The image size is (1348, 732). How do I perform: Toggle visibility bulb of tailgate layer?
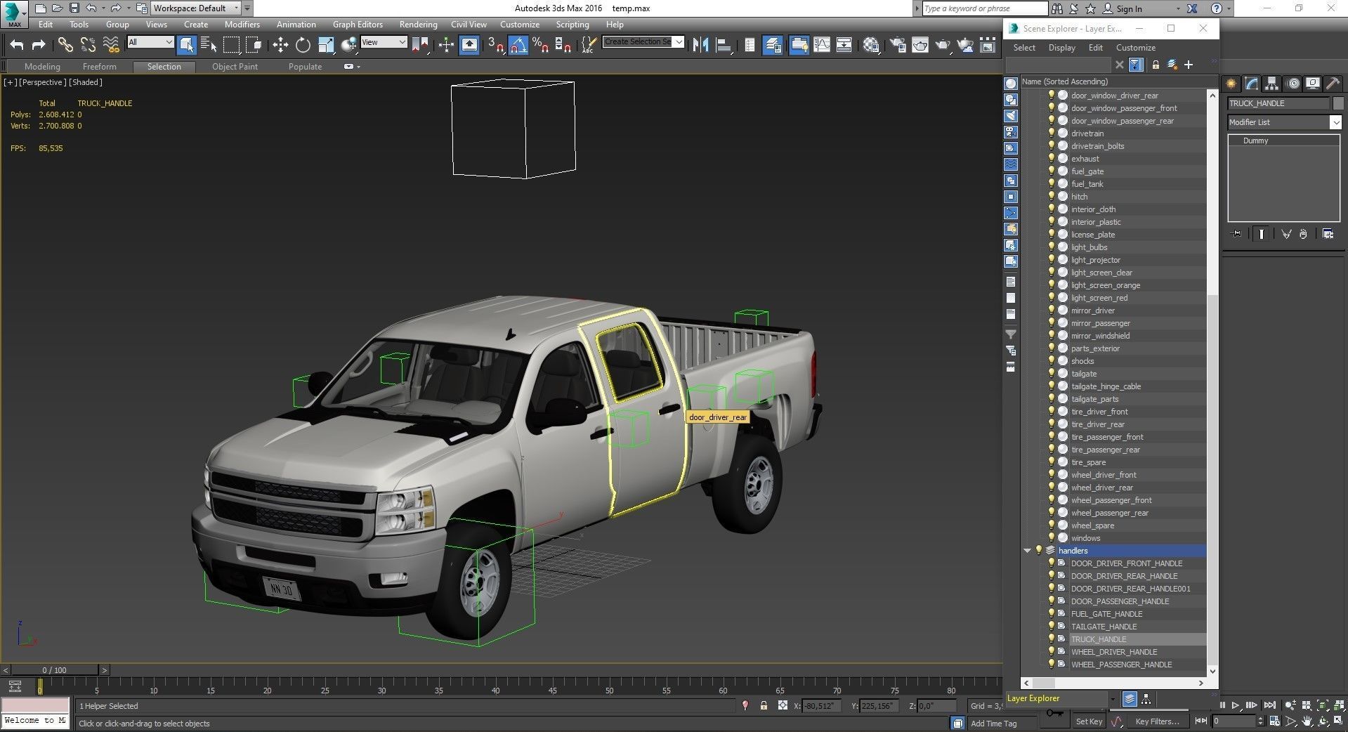pyautogui.click(x=1052, y=374)
